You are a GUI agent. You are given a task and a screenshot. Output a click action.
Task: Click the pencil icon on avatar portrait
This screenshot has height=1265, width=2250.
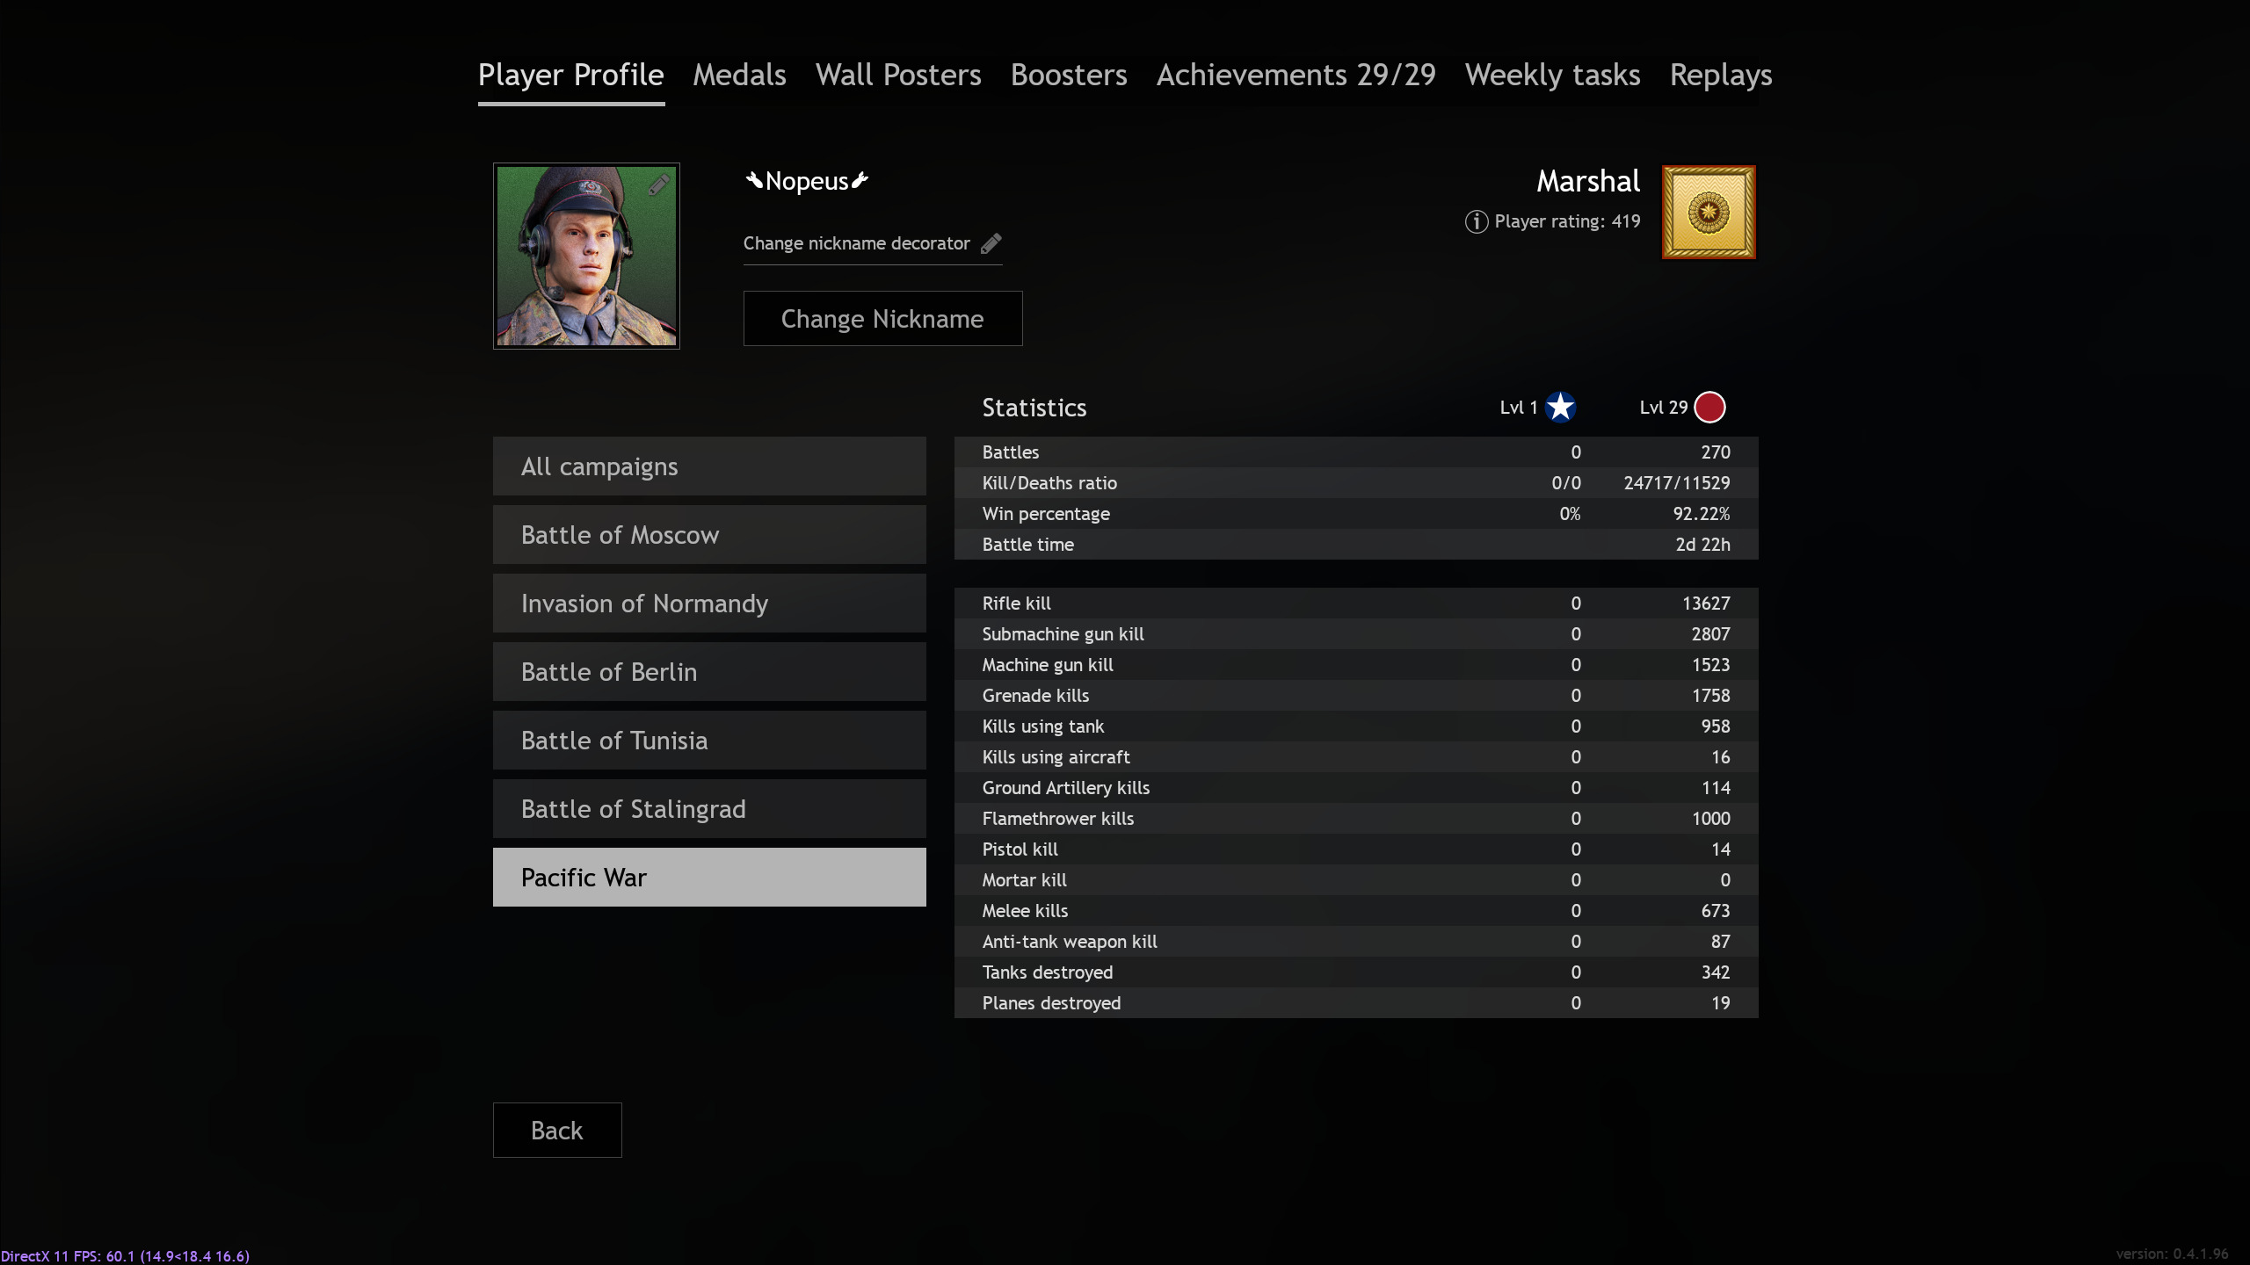click(x=659, y=184)
